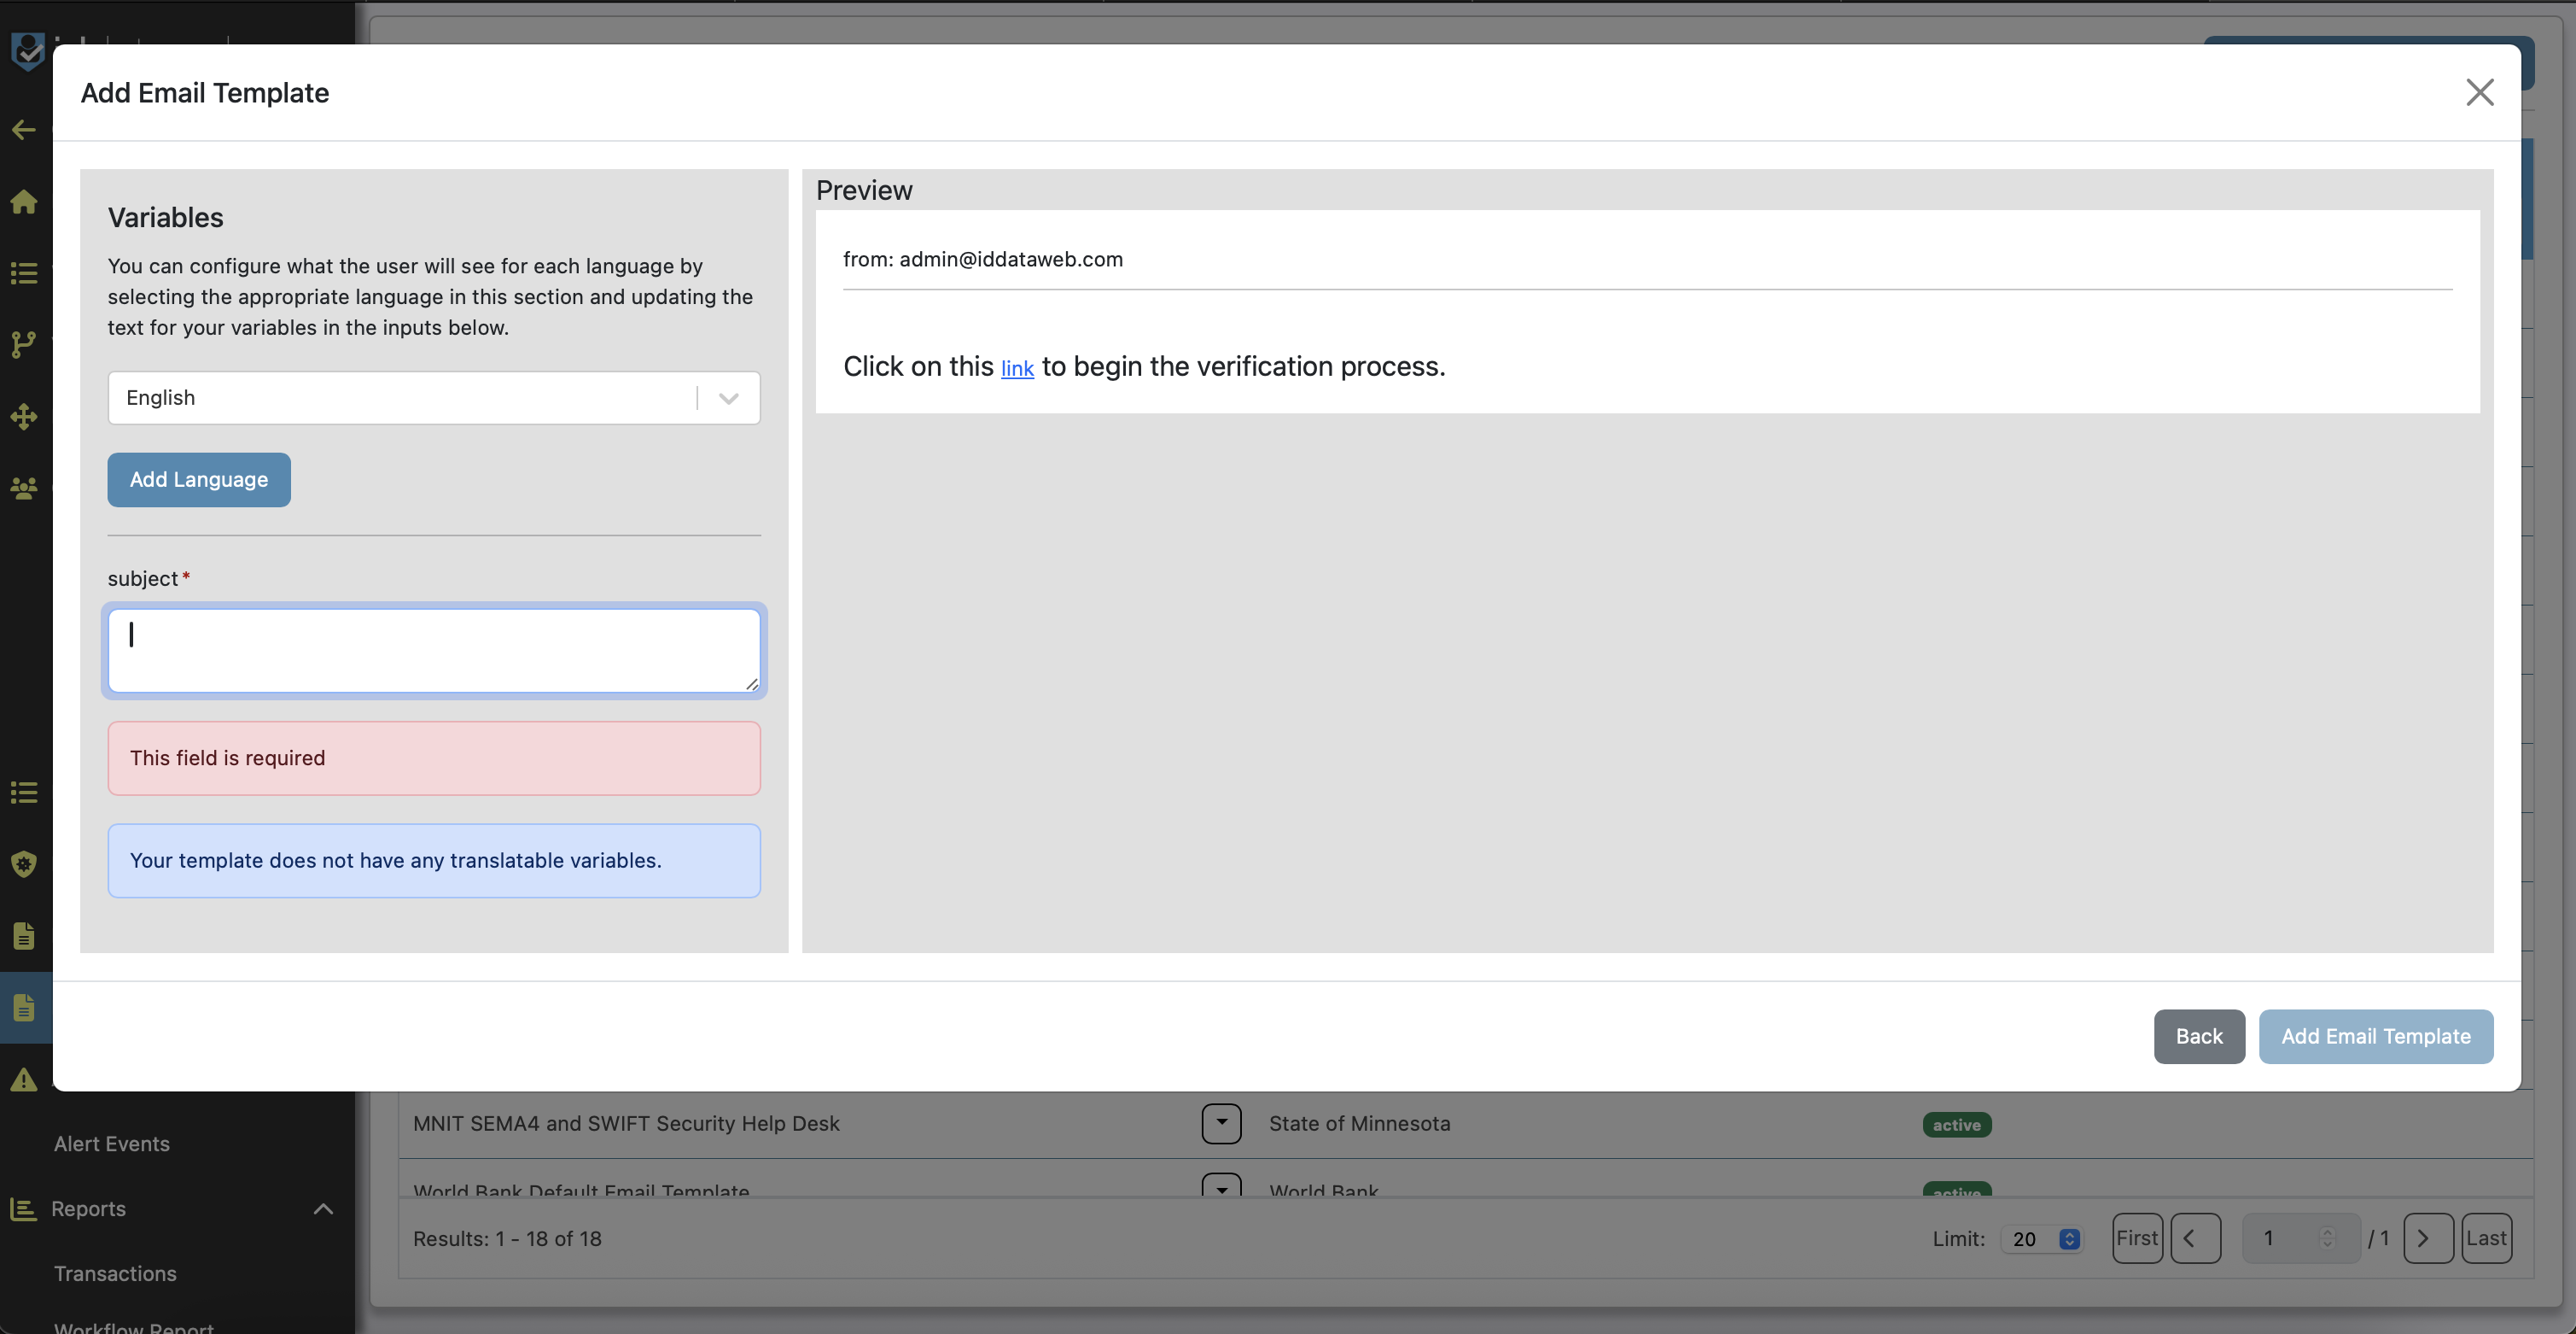
Task: Click the four-arrows move sidebar icon
Action: coord(24,416)
